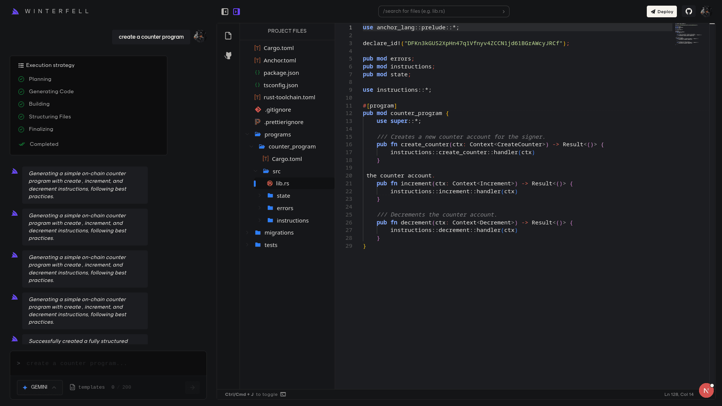Toggle terminal icon in status bar

pyautogui.click(x=283, y=394)
